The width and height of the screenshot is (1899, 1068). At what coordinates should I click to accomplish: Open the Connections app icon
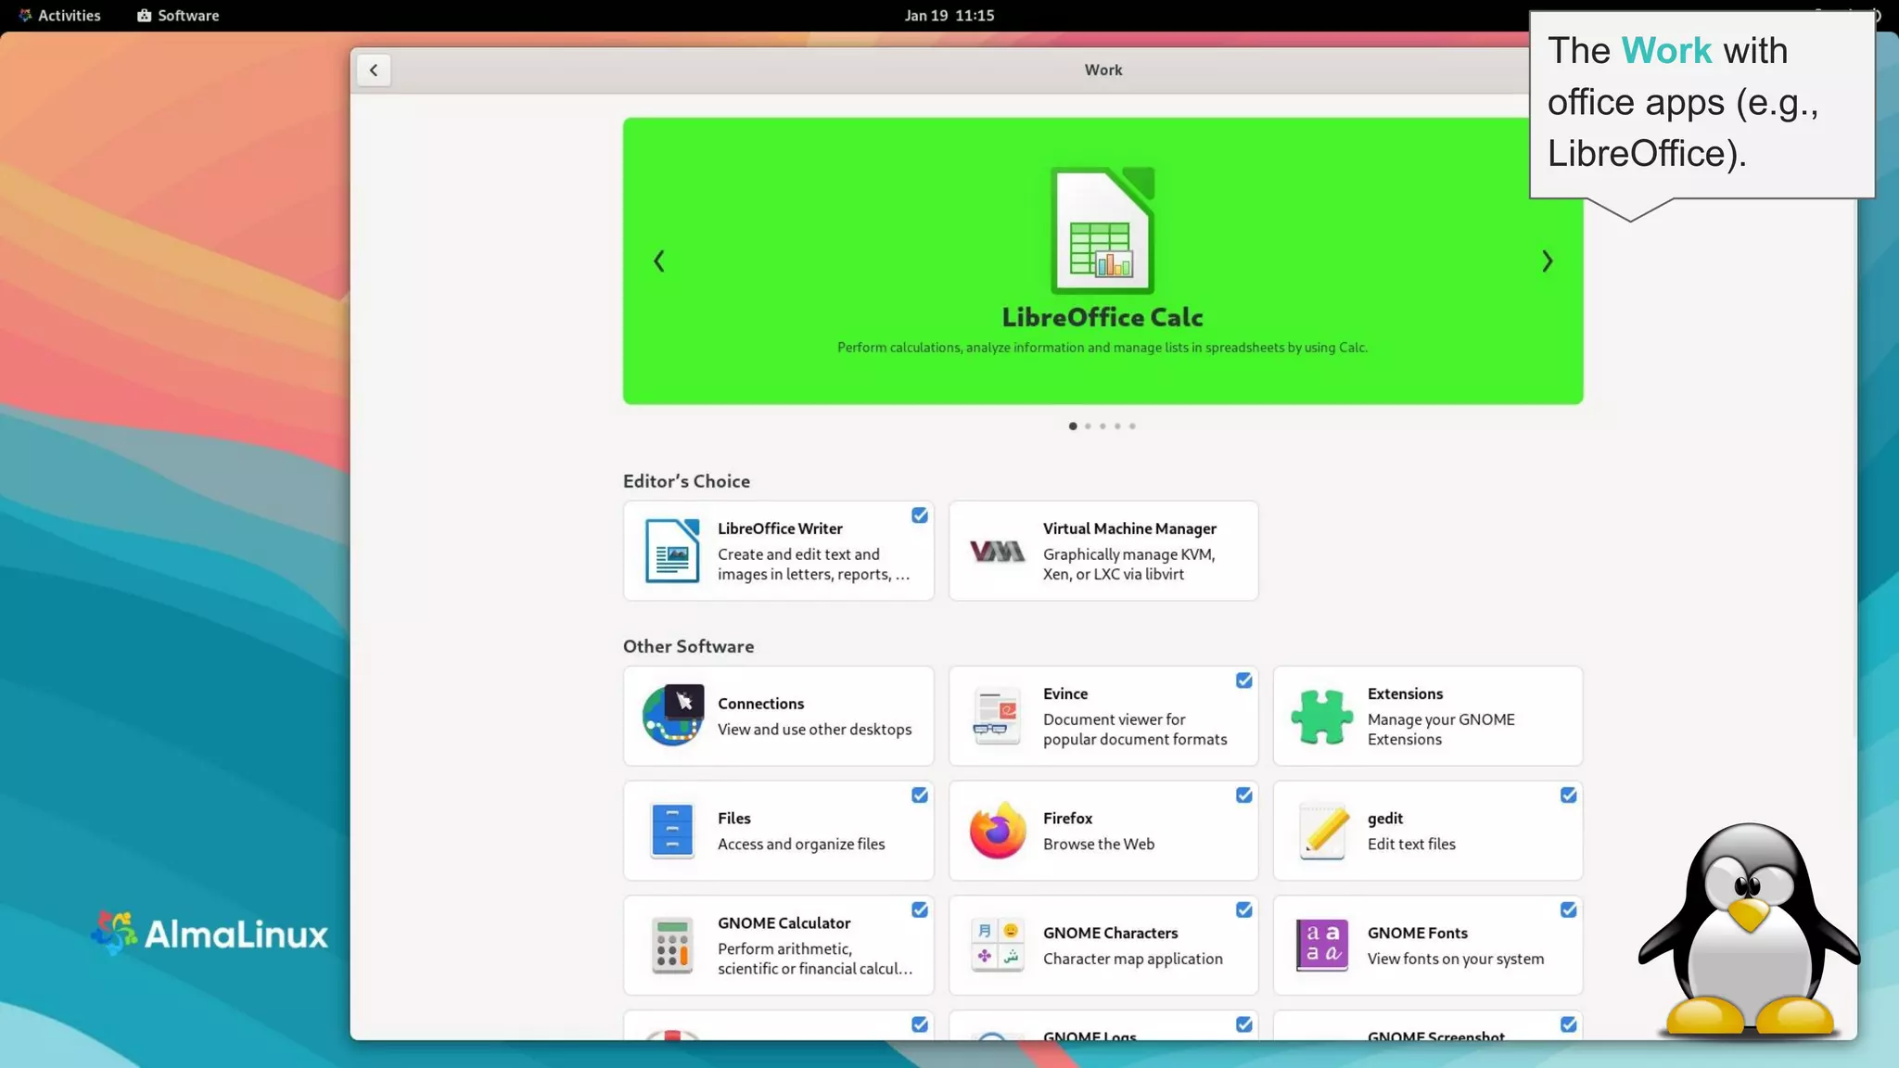pos(672,716)
